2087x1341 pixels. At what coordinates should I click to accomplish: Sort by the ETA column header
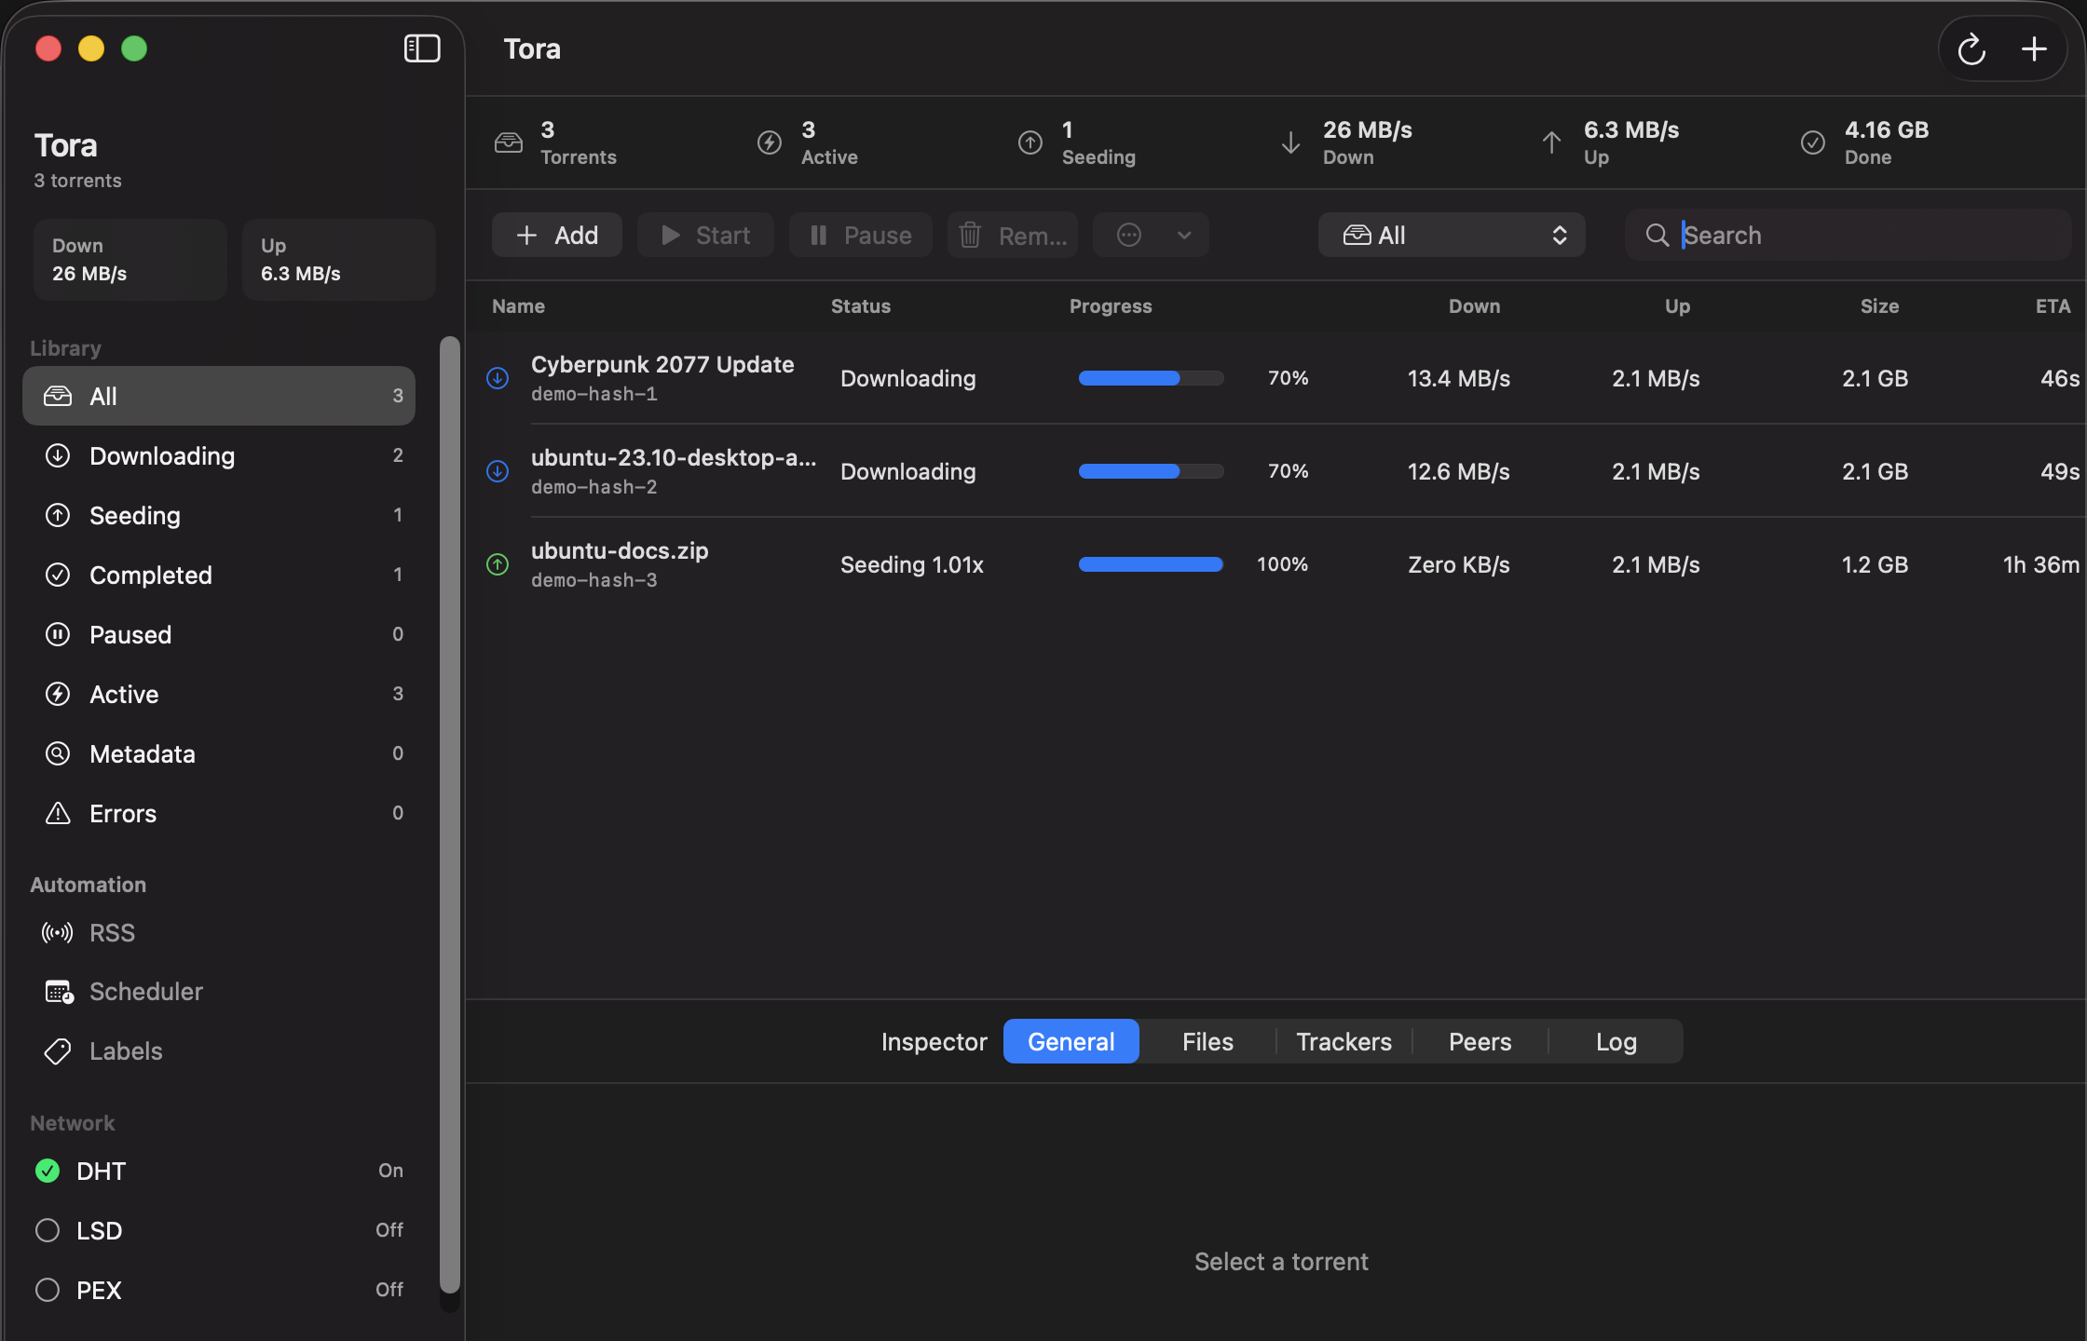pyautogui.click(x=2053, y=306)
